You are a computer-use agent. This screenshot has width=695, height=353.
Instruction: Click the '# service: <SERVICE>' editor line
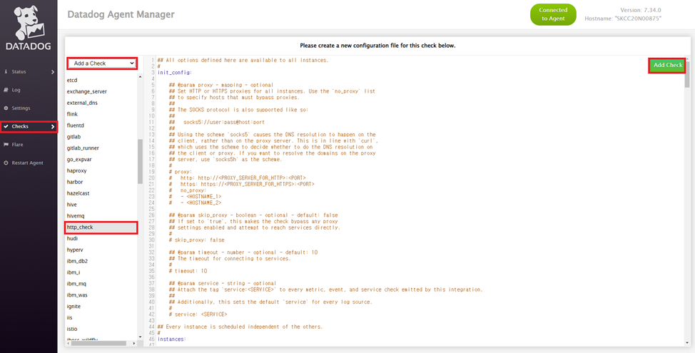tap(198, 314)
